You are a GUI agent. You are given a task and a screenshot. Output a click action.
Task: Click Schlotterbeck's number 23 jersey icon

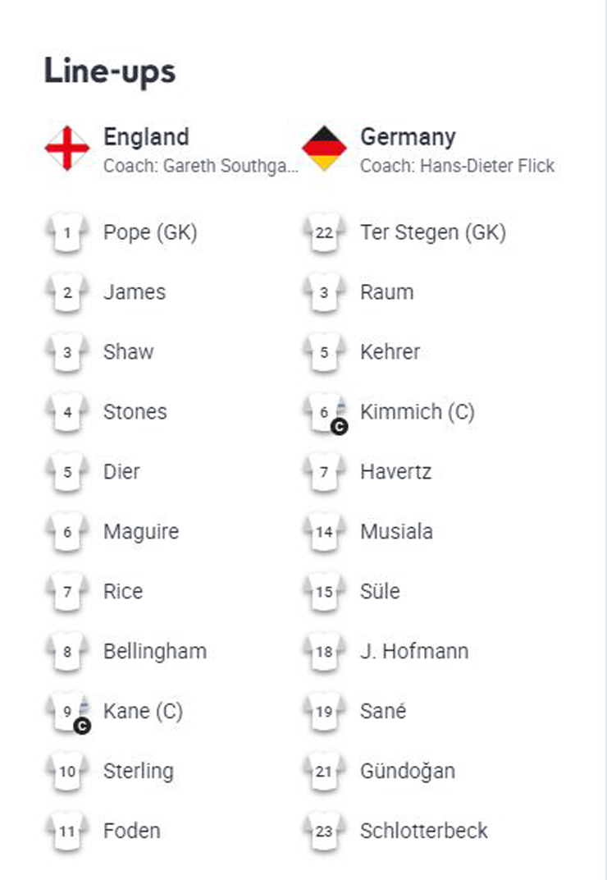(x=324, y=832)
